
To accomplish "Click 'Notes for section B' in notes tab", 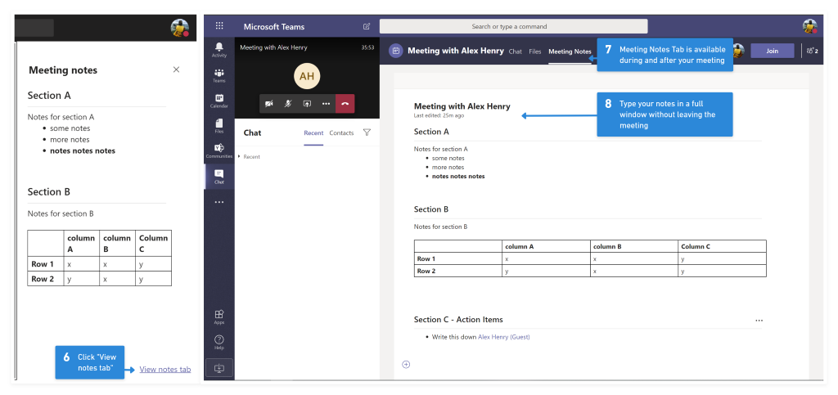I will (x=440, y=227).
